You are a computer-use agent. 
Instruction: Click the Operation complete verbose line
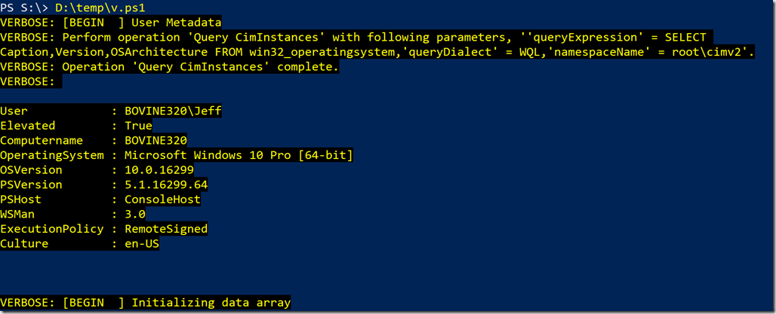[x=170, y=67]
